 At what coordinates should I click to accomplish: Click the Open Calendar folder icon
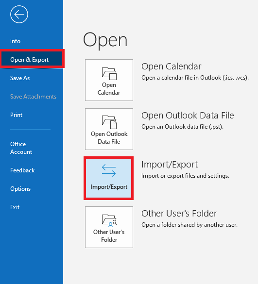[x=109, y=73]
